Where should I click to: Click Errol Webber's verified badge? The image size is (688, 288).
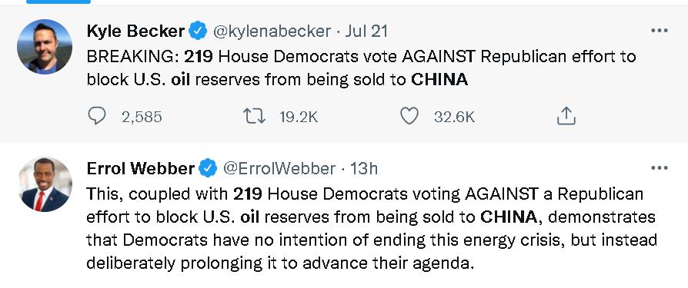(x=208, y=168)
